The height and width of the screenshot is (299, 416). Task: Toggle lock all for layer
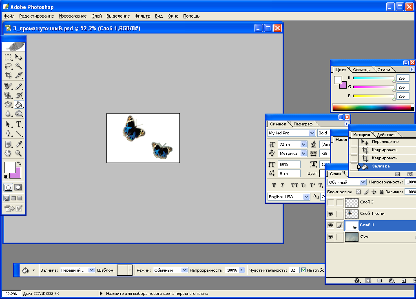click(381, 192)
